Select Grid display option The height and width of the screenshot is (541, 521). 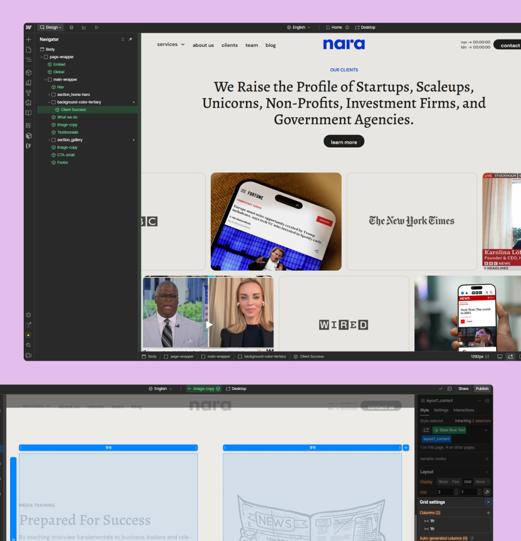(467, 482)
